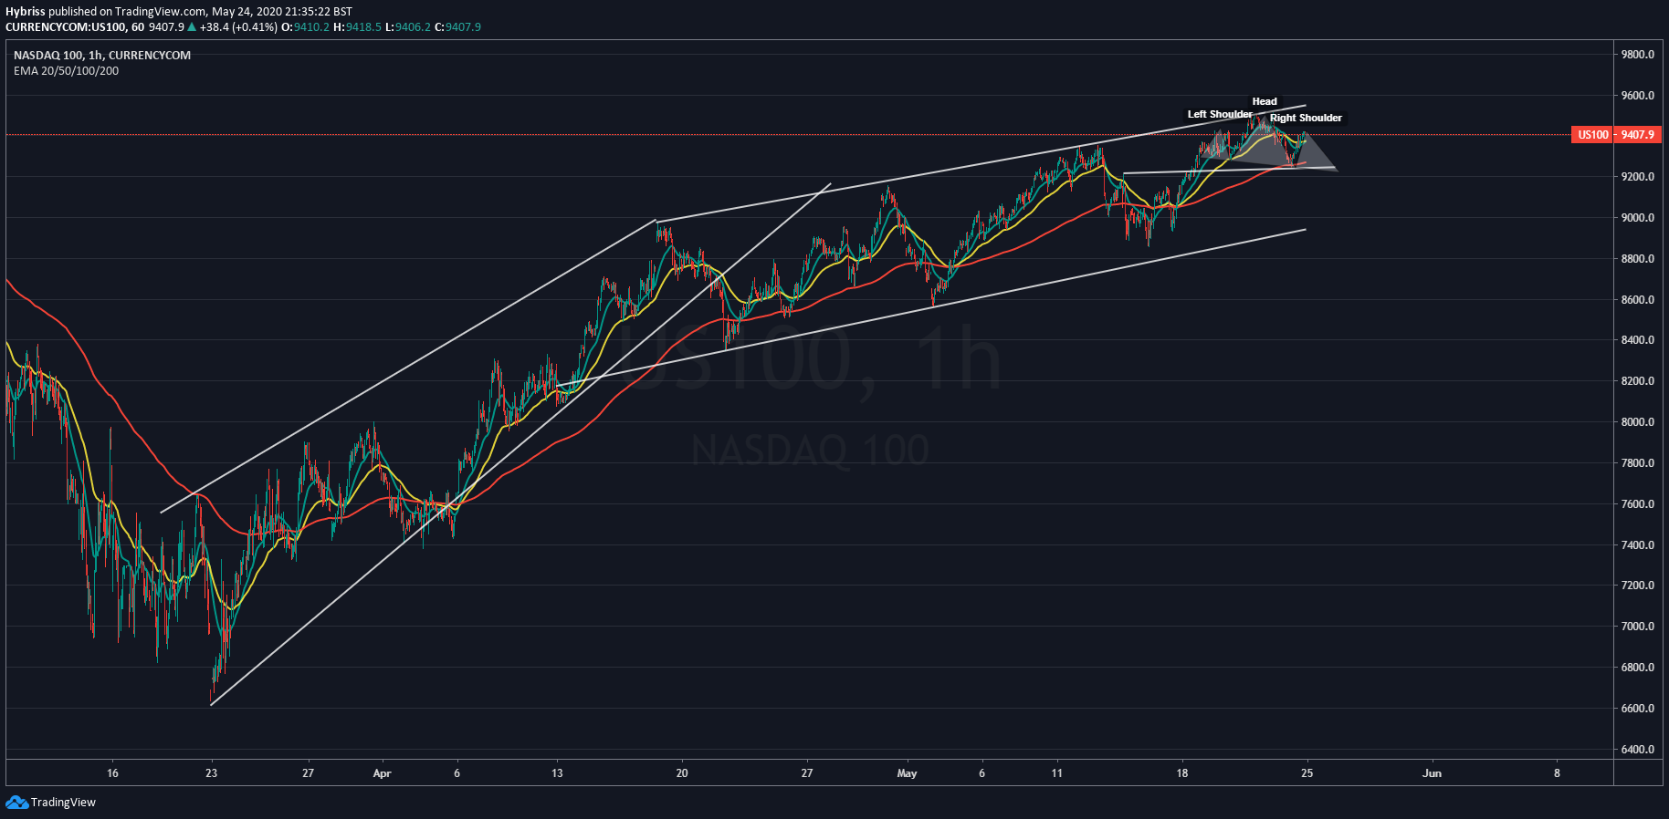This screenshot has height=819, width=1669.
Task: Click the 9800.0 price axis label
Action: pos(1638,55)
